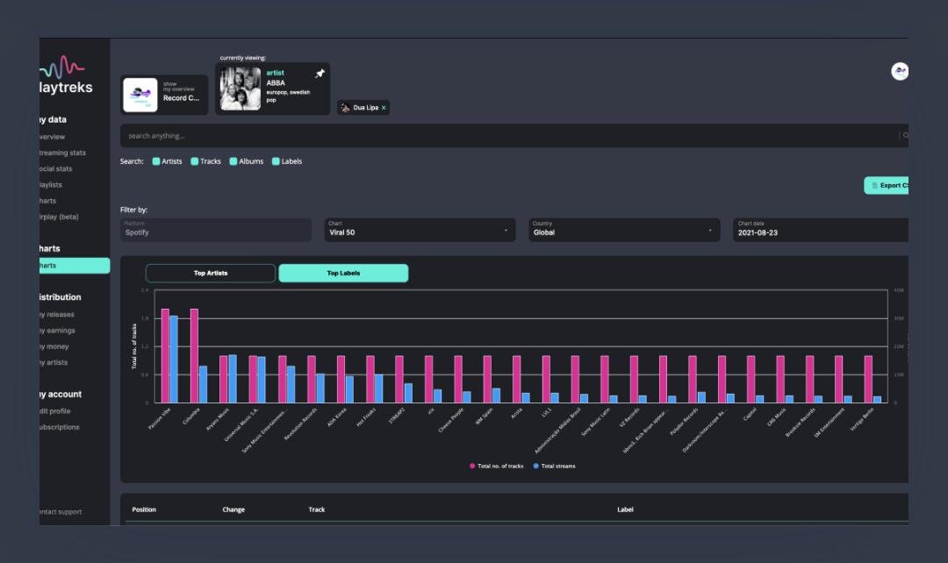
Task: Toggle the Labels search checkbox
Action: [276, 161]
